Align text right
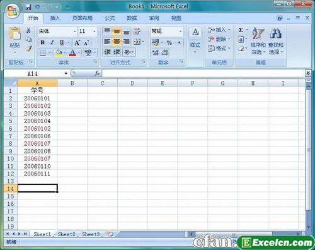Image resolution: width=315 pixels, height=250 pixels. coord(126,42)
